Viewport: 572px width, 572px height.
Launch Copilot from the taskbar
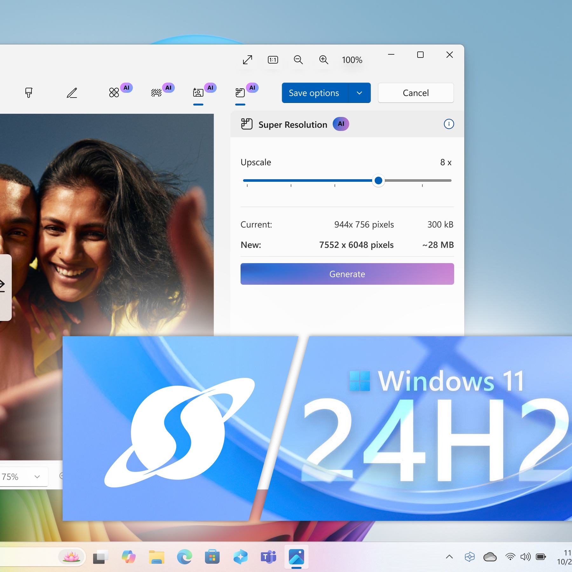tap(128, 557)
